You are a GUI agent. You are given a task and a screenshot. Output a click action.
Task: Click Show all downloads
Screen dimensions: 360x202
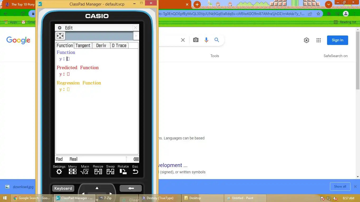[340, 186]
